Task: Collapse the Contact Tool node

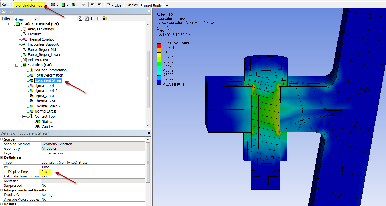Action: 24,116
